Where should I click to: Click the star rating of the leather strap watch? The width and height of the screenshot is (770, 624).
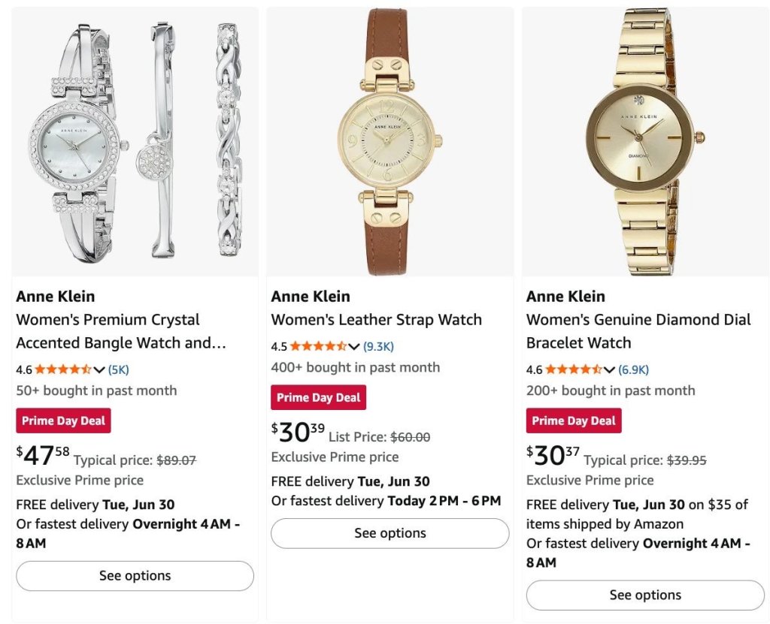318,346
